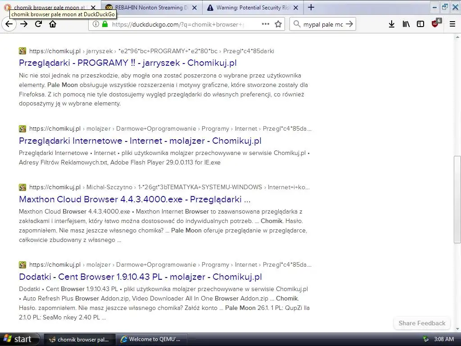Reload the current page

click(38, 24)
